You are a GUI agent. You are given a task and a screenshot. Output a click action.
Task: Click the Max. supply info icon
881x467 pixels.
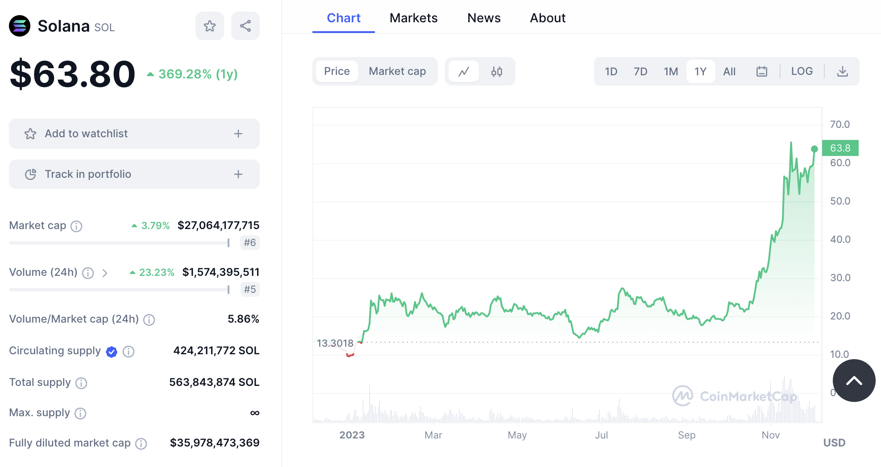[x=80, y=414]
